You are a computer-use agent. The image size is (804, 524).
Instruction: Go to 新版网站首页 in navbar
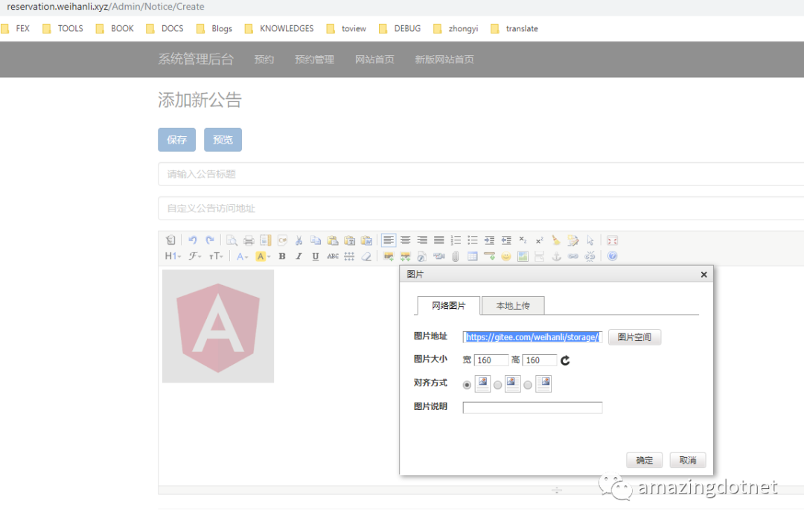(x=444, y=60)
